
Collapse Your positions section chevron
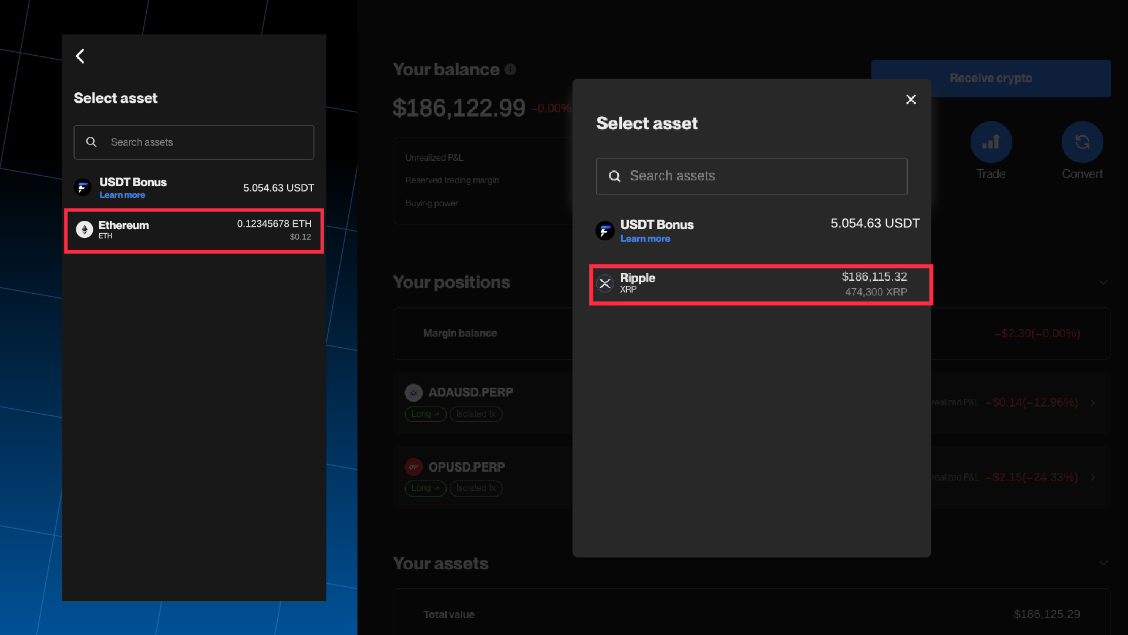click(x=1103, y=283)
